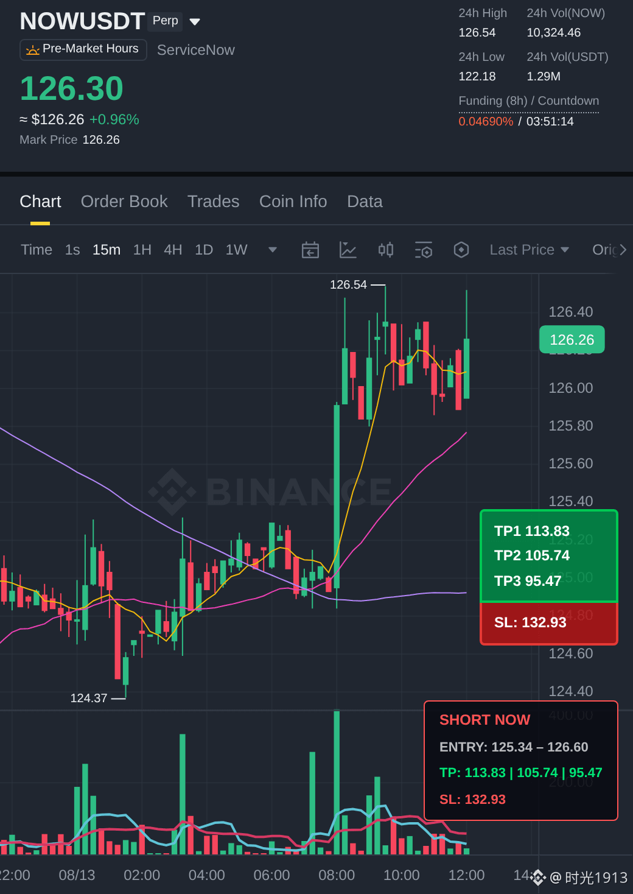633x894 pixels.
Task: Tap the large 126.30 last price
Action: pyautogui.click(x=72, y=88)
